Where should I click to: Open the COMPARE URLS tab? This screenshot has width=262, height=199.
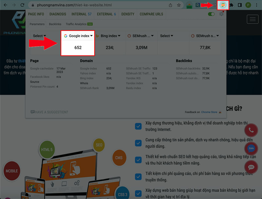tap(151, 14)
